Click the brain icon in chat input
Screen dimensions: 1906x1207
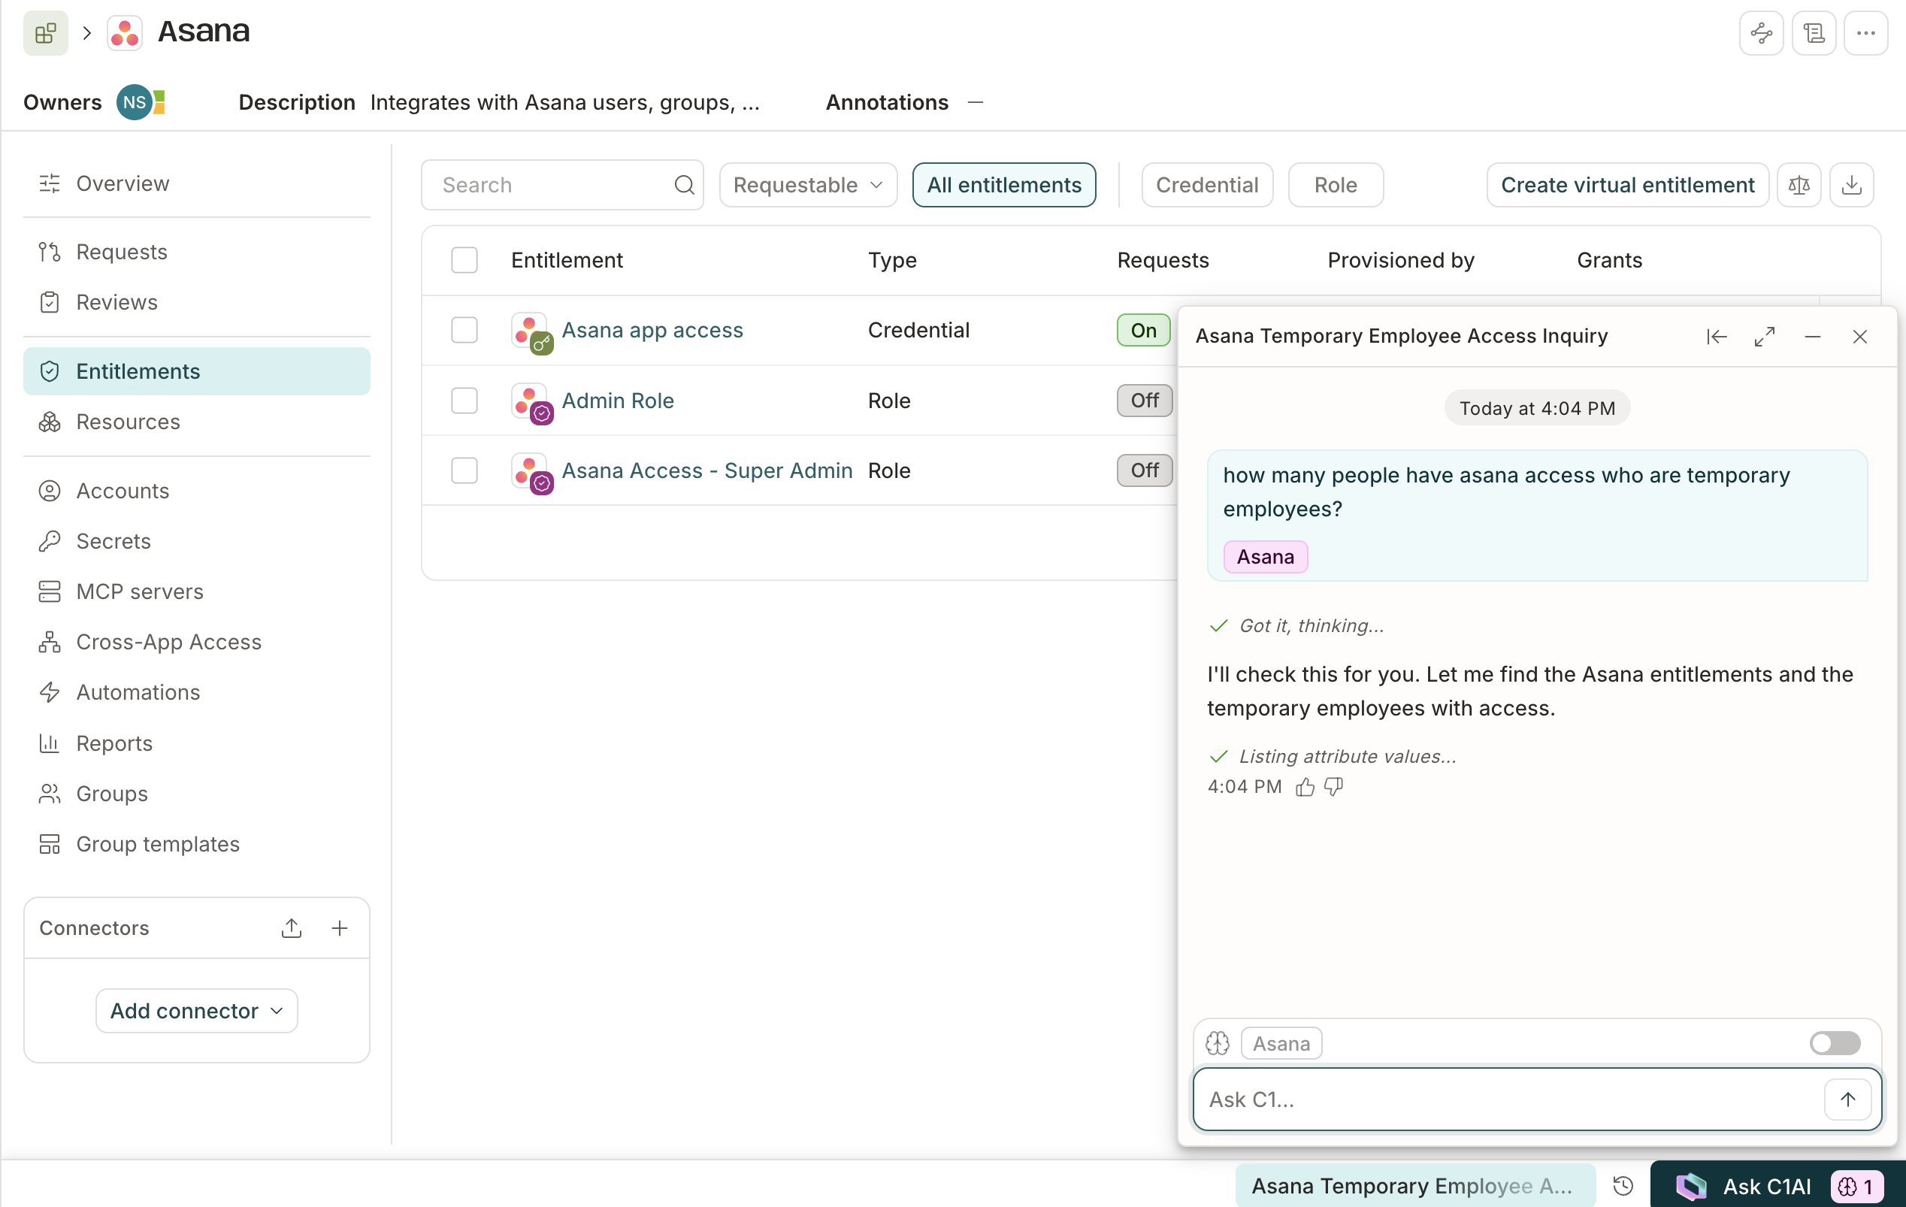click(x=1218, y=1043)
